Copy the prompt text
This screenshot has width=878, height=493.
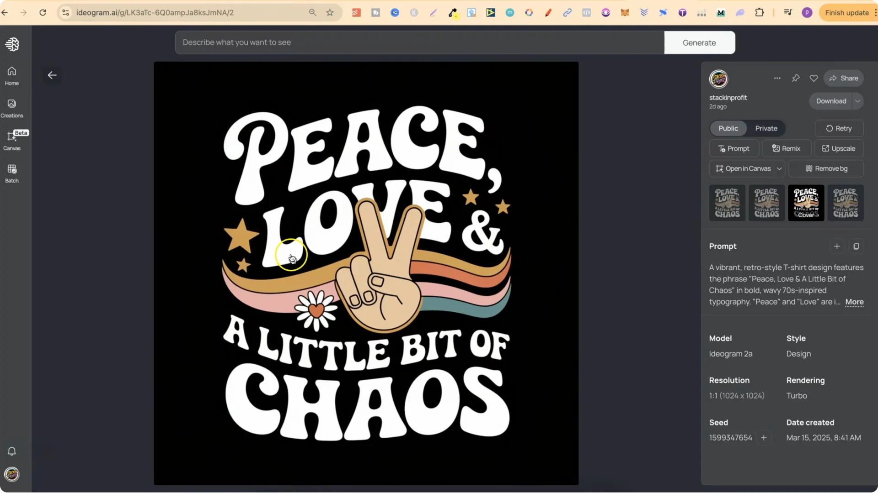pos(857,246)
